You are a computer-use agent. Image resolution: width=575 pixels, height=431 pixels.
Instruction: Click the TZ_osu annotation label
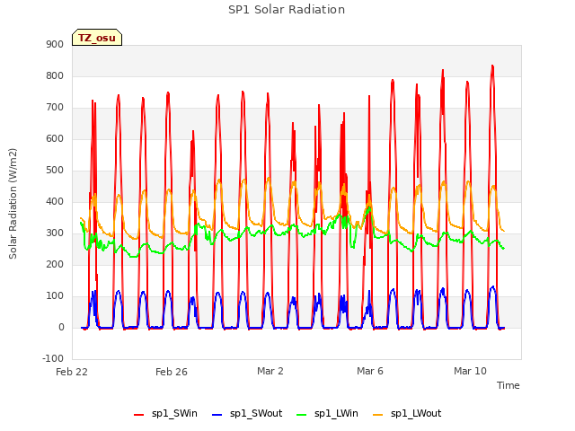click(97, 38)
